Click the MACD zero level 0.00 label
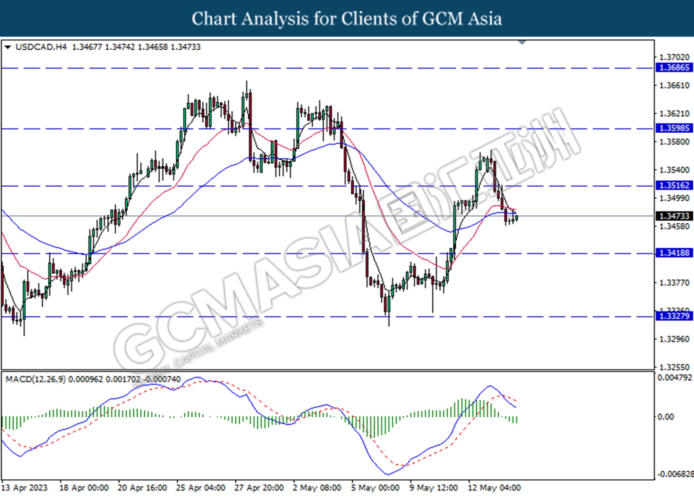This screenshot has width=694, height=496. 666,416
